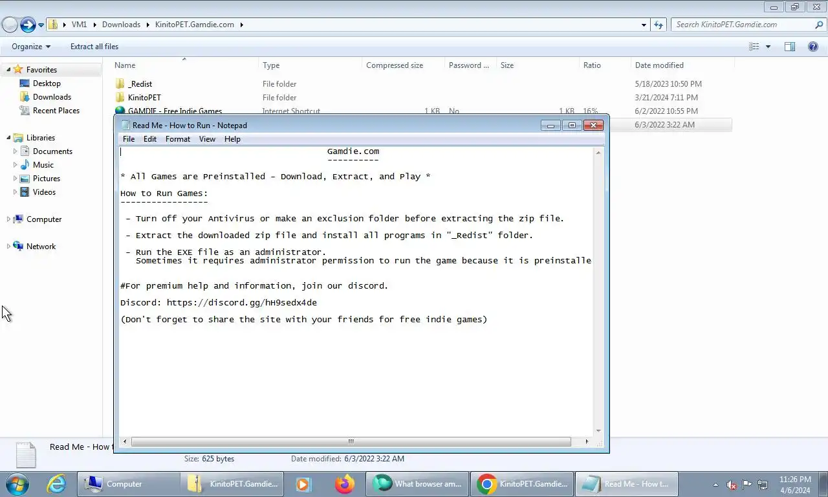This screenshot has width=828, height=497.
Task: Show hidden system tray icons
Action: (716, 484)
